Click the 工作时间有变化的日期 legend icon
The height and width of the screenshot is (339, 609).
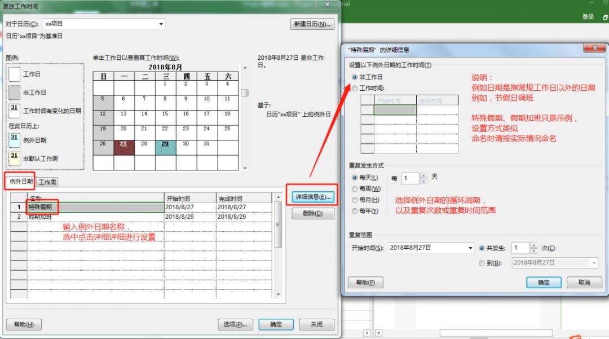tap(14, 111)
